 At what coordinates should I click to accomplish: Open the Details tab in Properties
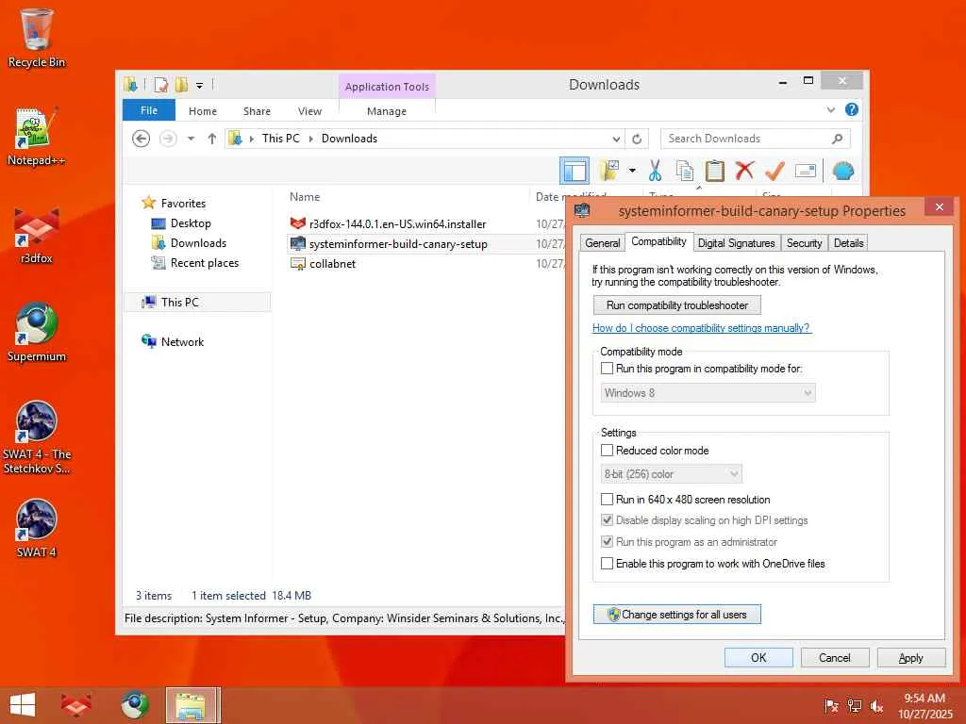tap(848, 243)
